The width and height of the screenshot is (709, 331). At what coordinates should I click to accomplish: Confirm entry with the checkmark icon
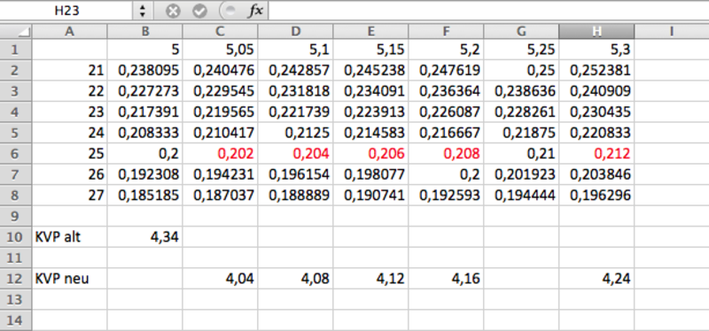[x=199, y=11]
